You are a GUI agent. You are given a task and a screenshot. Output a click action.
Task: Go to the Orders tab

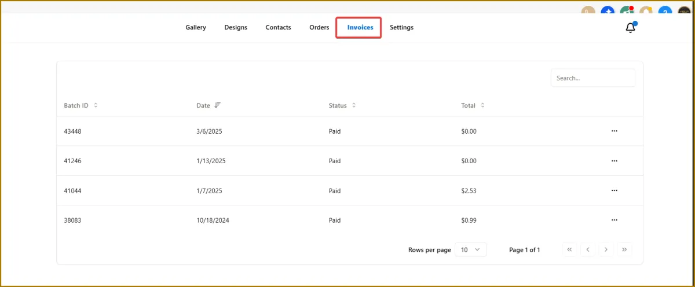click(x=319, y=27)
